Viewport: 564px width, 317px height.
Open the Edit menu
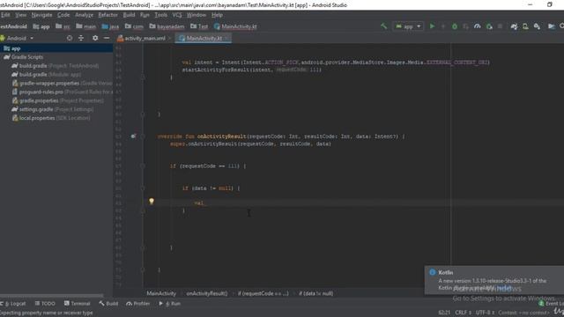point(5,15)
